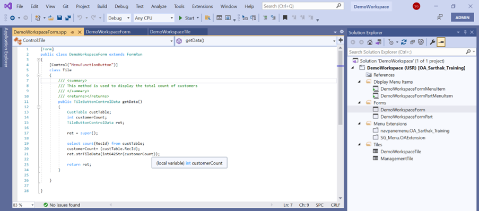Click the Live Share / feedback person icon

pos(440,17)
